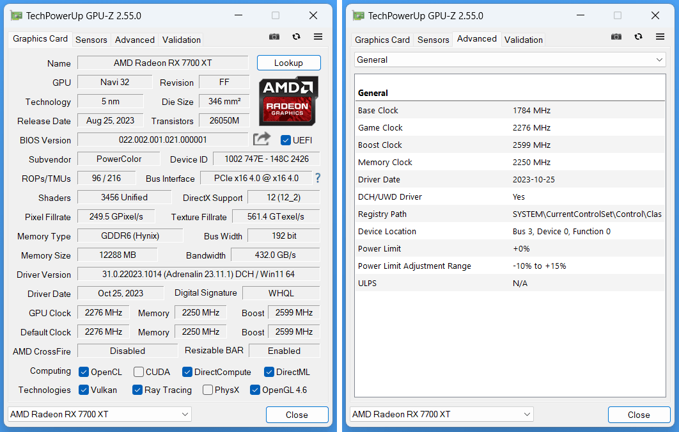Click the Name field showing AMD Radeon RX 7700 XT
679x432 pixels.
[163, 63]
